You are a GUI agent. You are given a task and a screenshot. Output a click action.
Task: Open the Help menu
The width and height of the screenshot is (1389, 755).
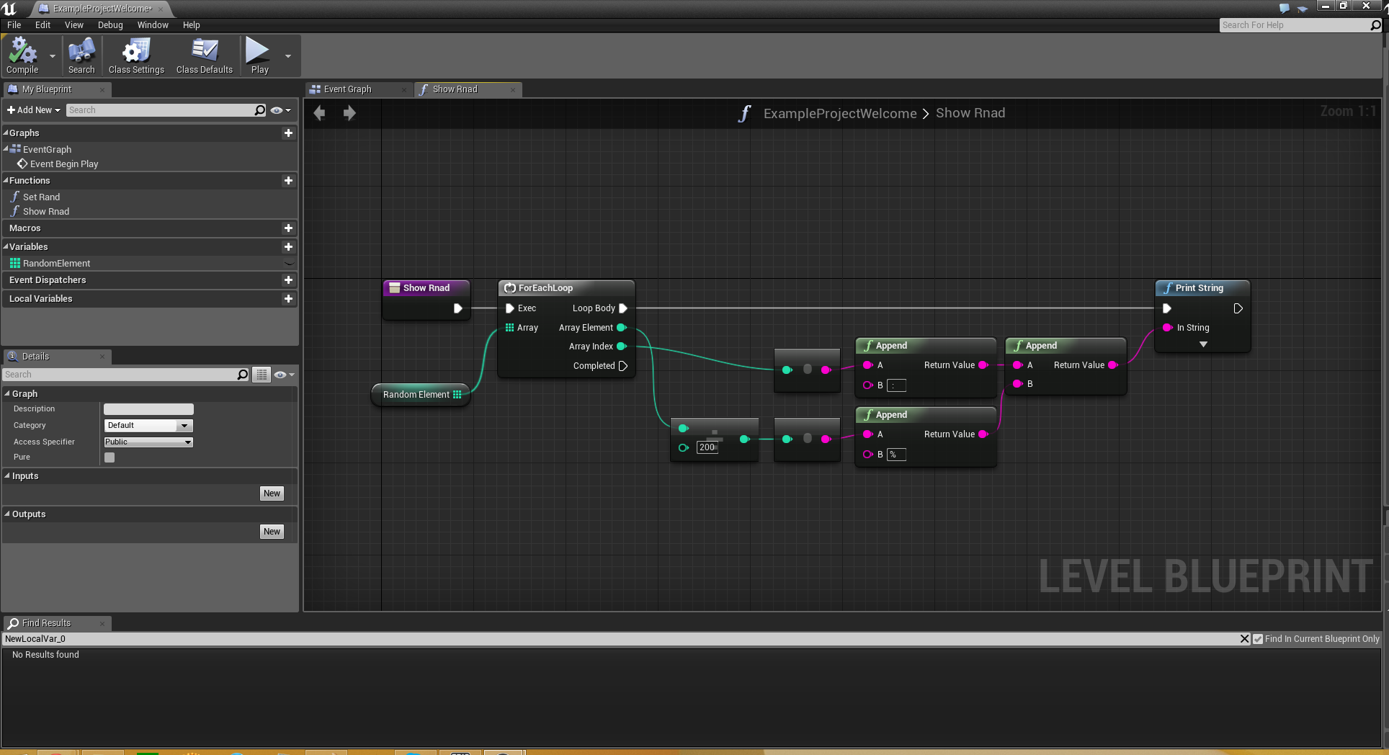[192, 24]
